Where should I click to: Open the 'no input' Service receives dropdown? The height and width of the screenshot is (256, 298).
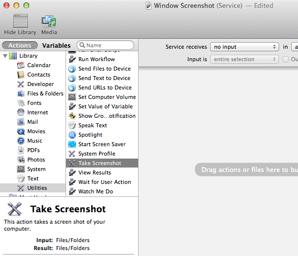244,47
